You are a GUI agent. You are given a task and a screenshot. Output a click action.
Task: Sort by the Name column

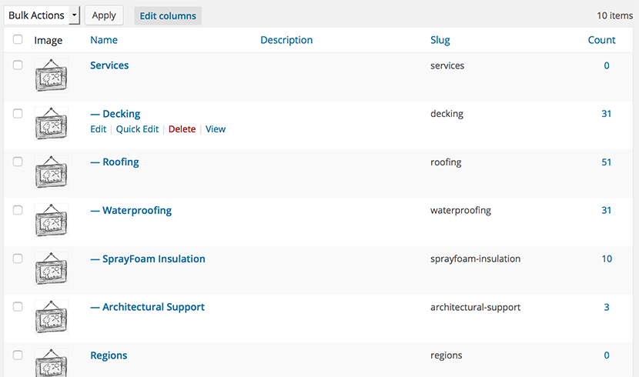[104, 40]
